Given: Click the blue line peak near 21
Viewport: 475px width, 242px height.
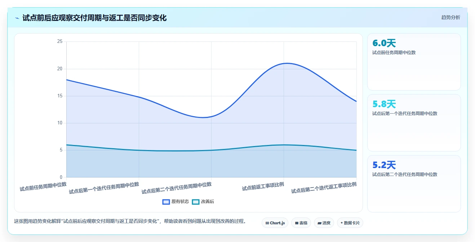Looking at the screenshot, I should (287, 63).
